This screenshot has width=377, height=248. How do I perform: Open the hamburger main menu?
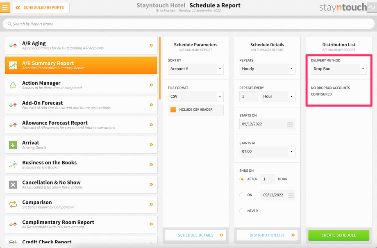tap(5, 7)
